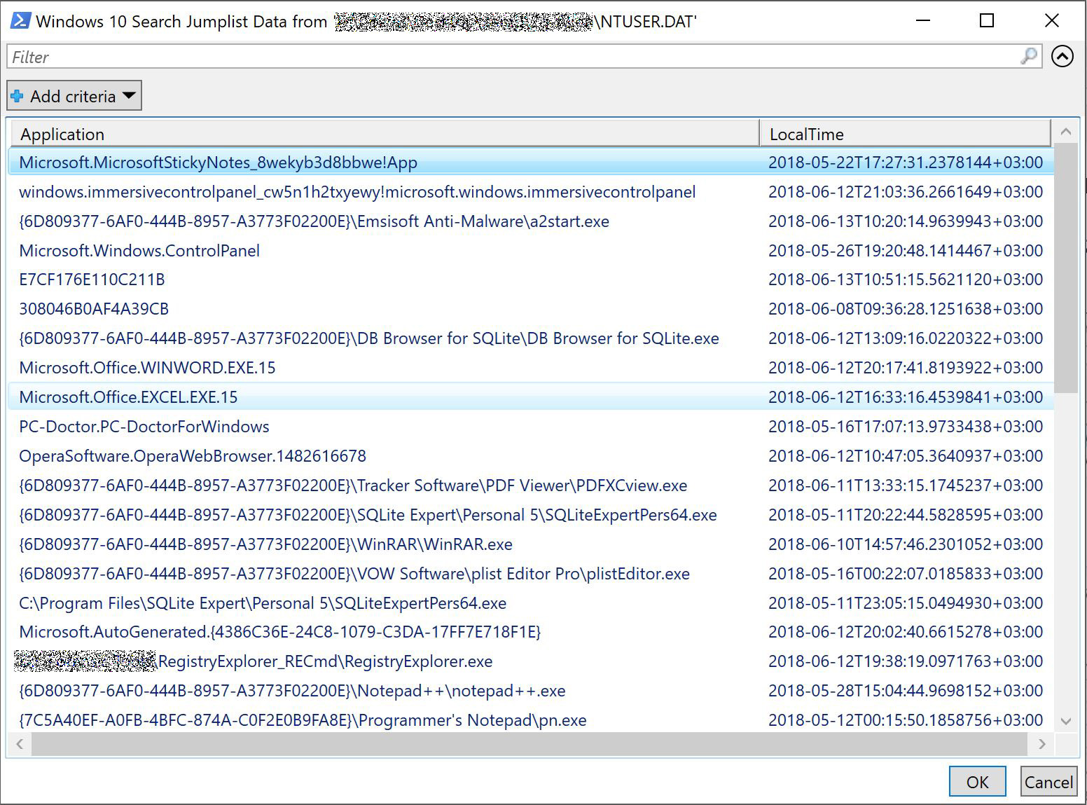Image resolution: width=1087 pixels, height=805 pixels.
Task: Maximize the Jumplist Data window
Action: coord(986,21)
